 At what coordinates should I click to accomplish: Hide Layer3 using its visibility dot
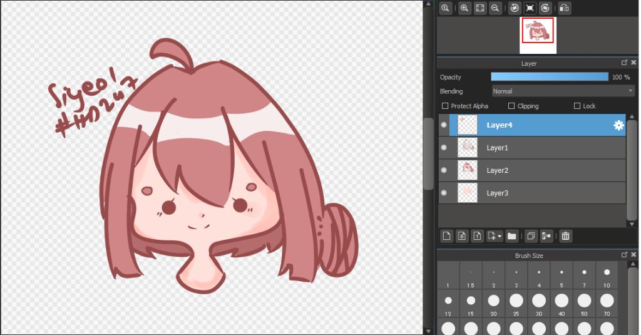pyautogui.click(x=444, y=192)
